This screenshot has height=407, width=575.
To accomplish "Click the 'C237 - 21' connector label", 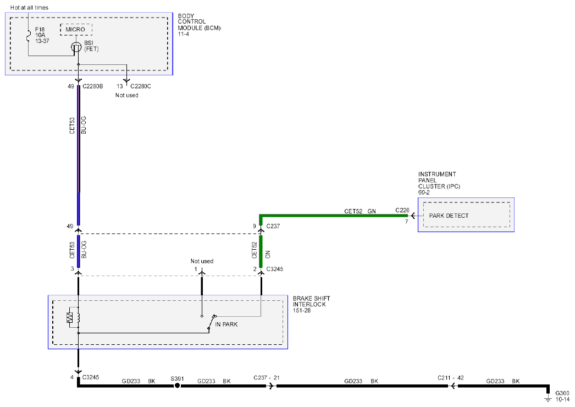I will (x=267, y=378).
